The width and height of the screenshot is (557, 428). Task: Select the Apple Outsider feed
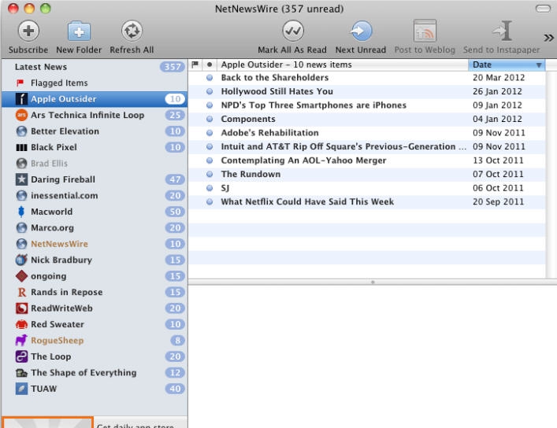click(95, 99)
